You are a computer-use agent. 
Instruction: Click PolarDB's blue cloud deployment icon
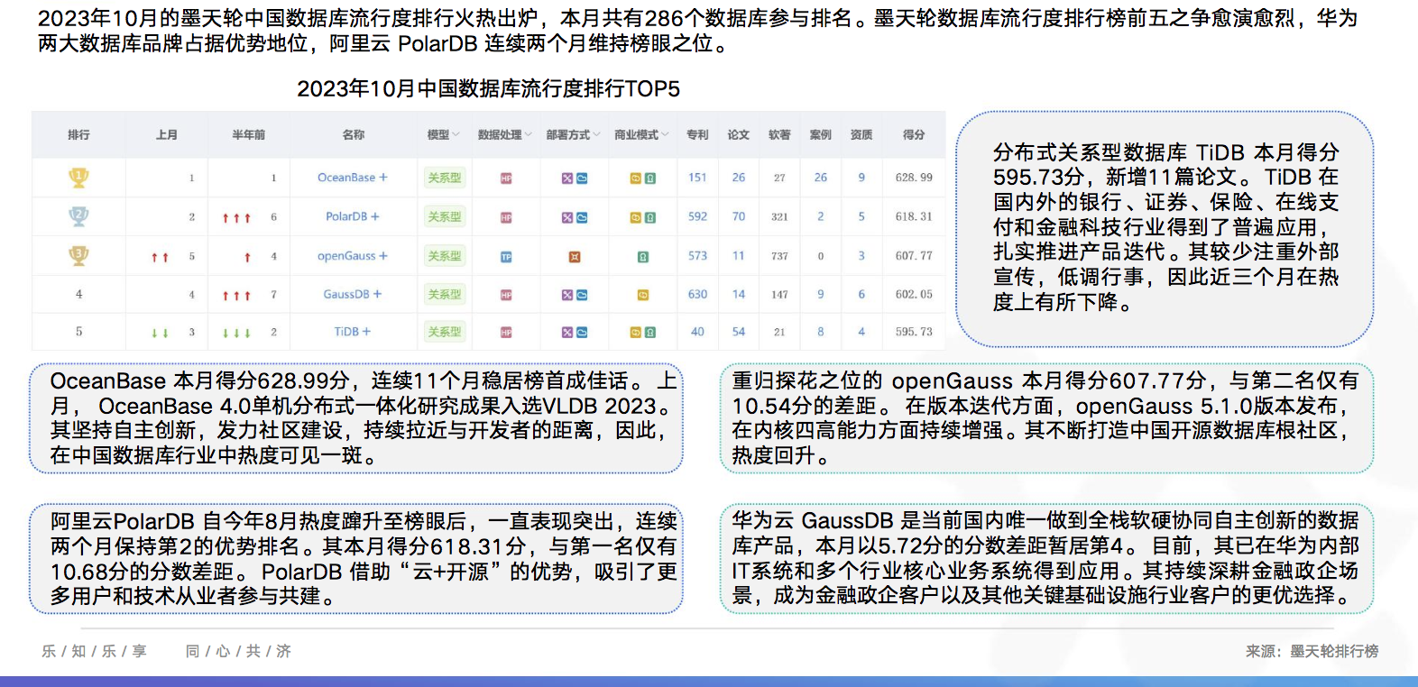(x=582, y=217)
